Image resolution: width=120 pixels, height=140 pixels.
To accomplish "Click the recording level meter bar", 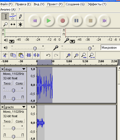I will pyautogui.click(x=93, y=32).
